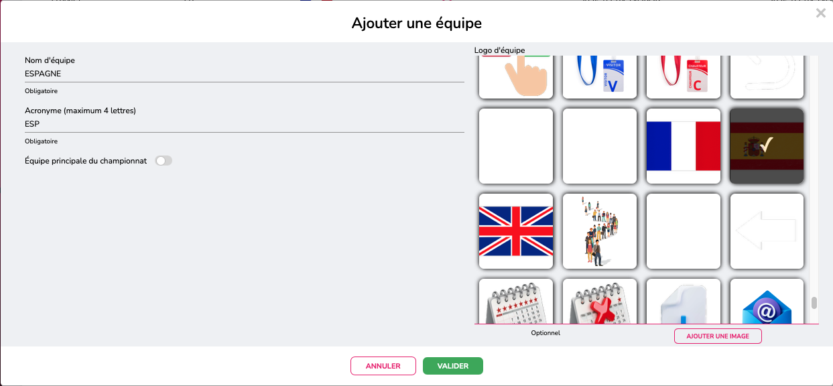Pick the queue of people image

pyautogui.click(x=600, y=231)
